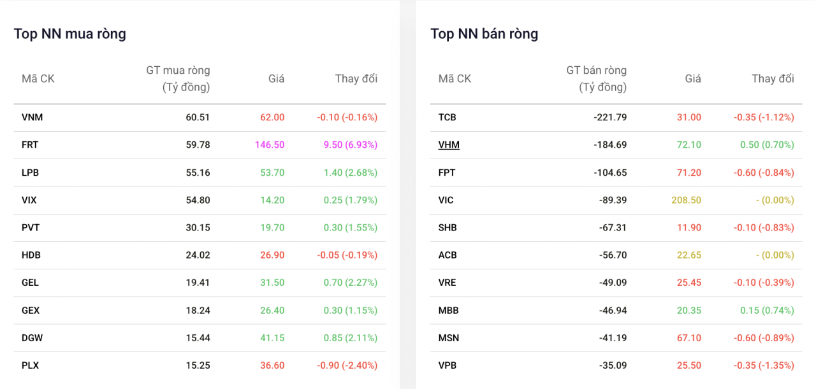Select the 55.16 net buy value
Viewport: 816px width, 389px height.
click(198, 173)
